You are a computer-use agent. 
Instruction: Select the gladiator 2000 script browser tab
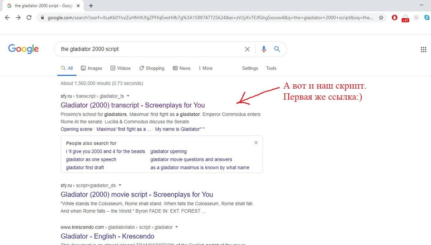[43, 6]
